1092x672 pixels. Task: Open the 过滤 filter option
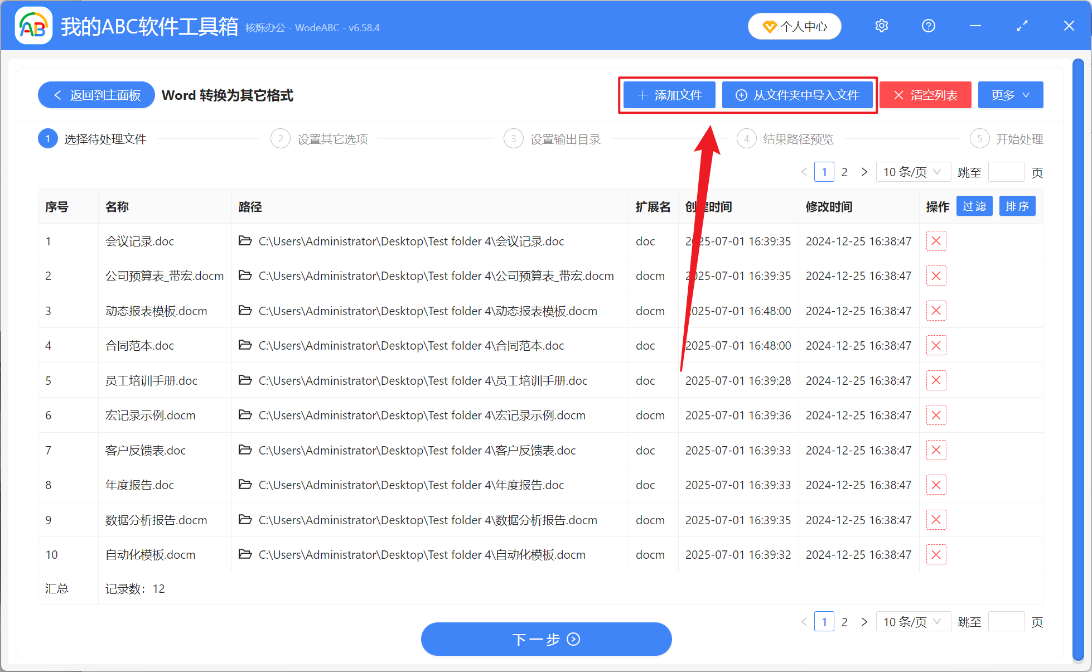pyautogui.click(x=974, y=206)
